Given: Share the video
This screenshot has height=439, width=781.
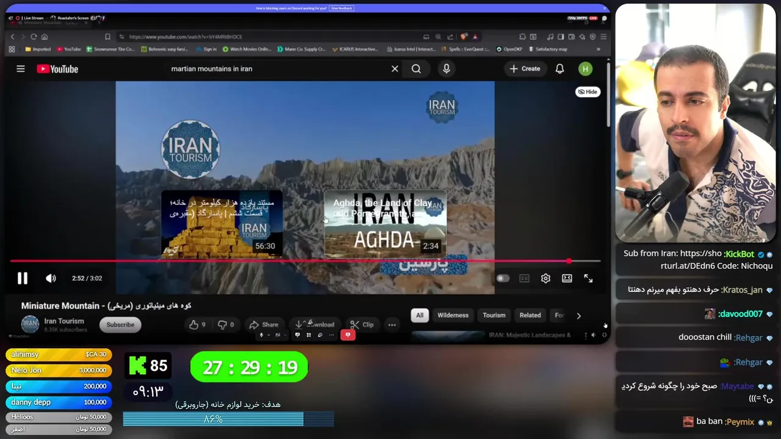Looking at the screenshot, I should click(x=264, y=324).
